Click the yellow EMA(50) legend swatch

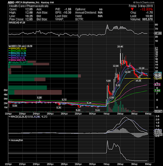[10, 49]
